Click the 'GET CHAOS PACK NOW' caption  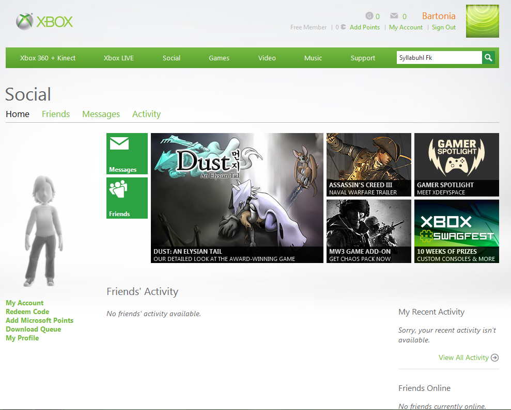pyautogui.click(x=360, y=259)
